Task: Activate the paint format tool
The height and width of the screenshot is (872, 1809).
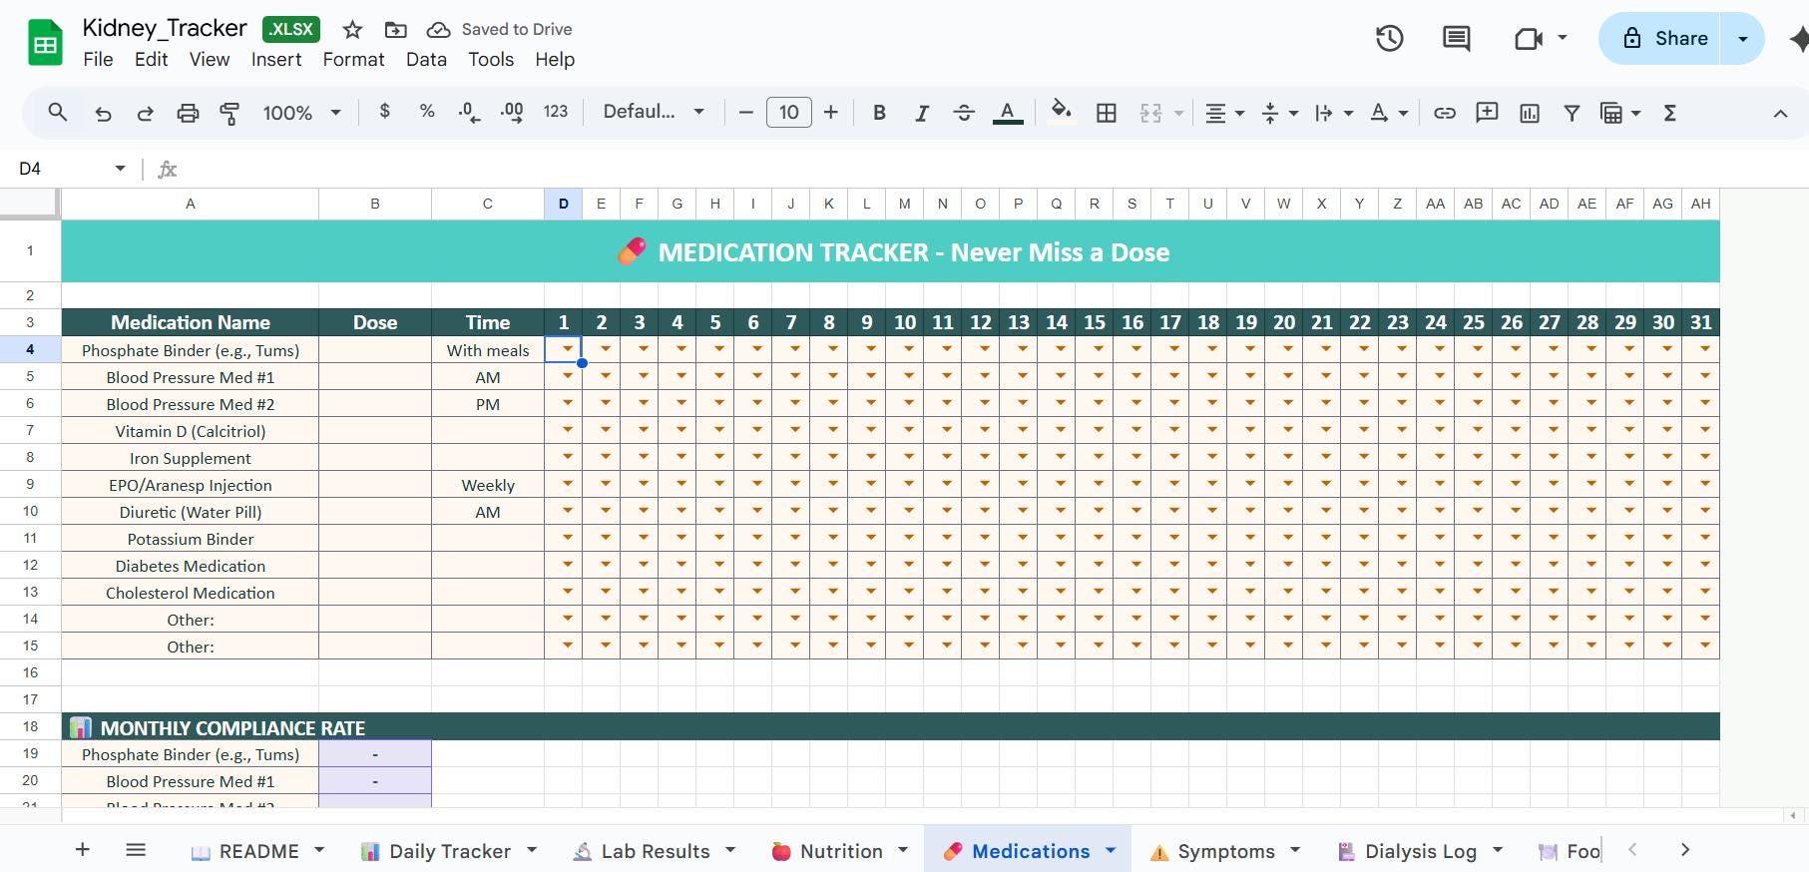Action: point(229,113)
